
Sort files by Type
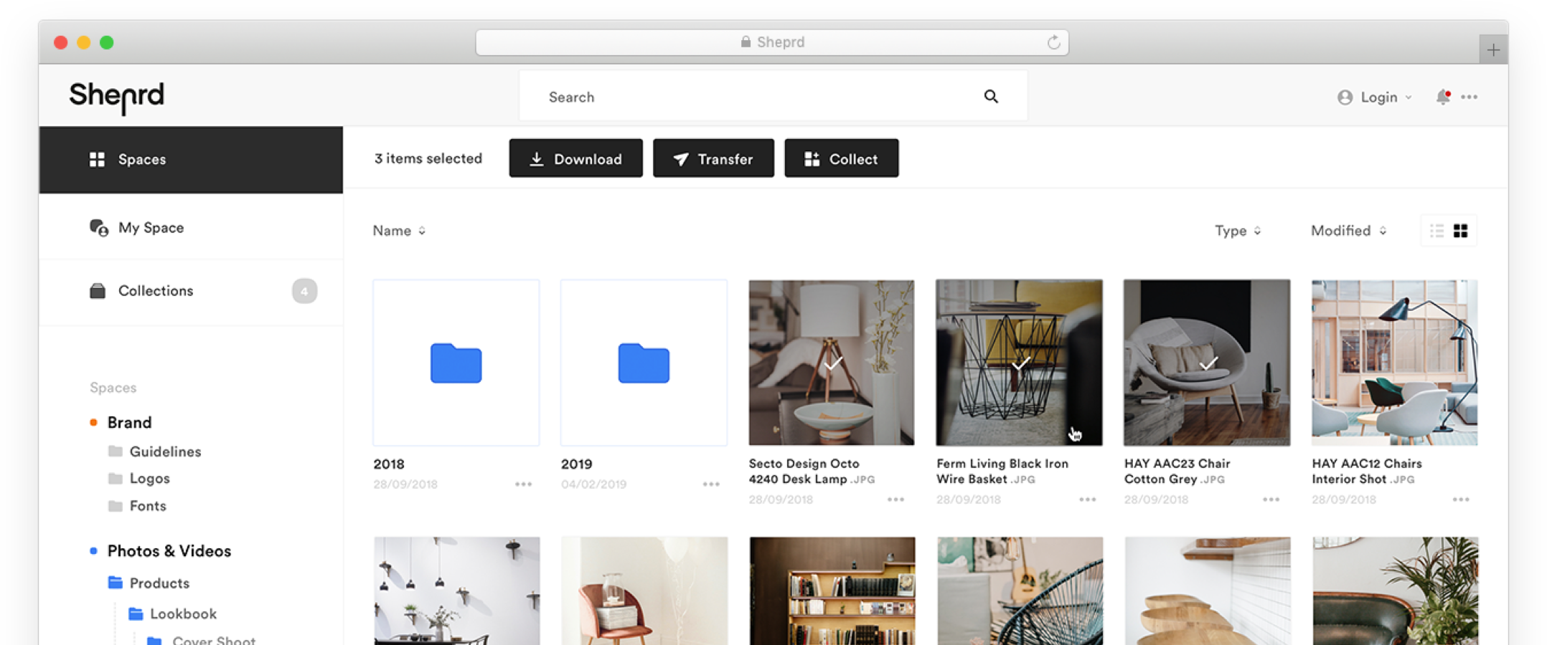coord(1237,231)
